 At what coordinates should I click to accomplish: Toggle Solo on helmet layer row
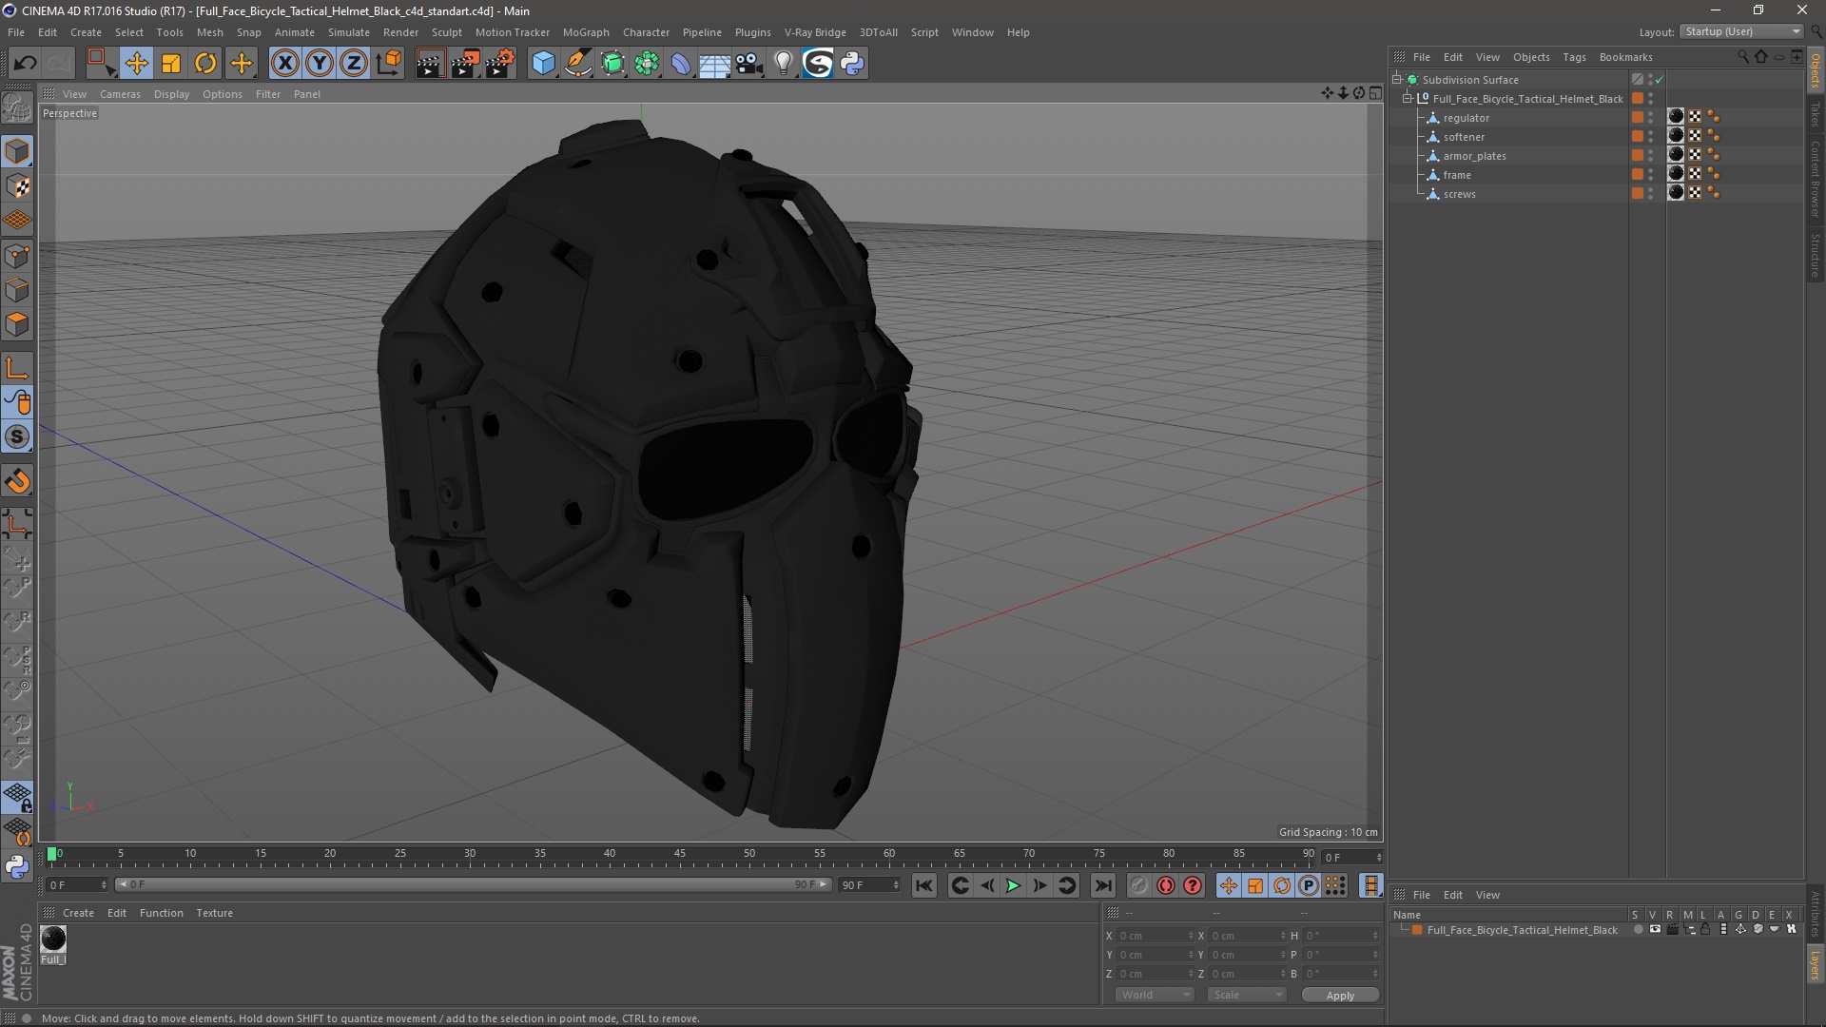1638,930
